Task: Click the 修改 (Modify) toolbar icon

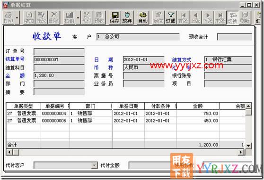Action: click(x=41, y=17)
